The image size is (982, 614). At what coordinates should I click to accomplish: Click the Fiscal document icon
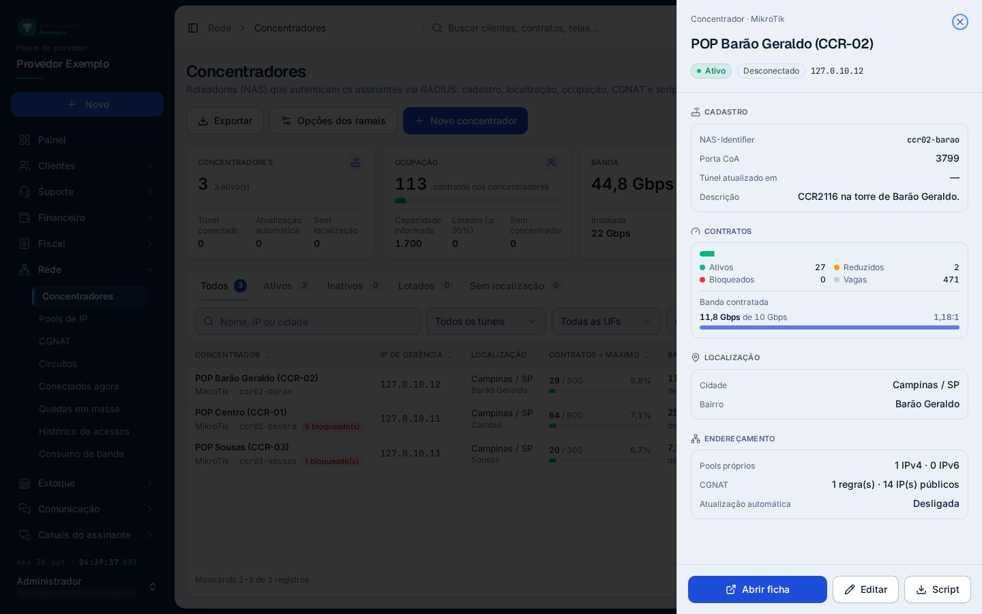25,244
